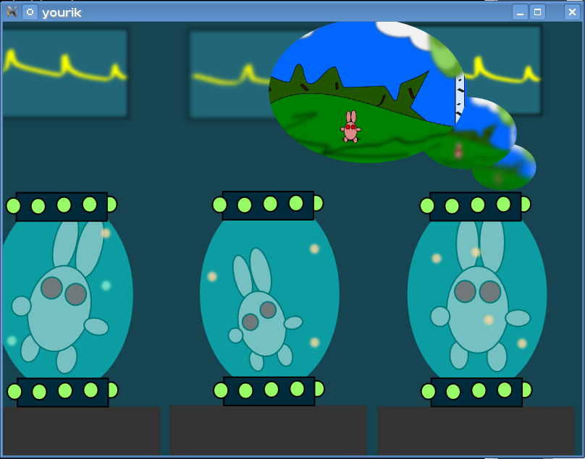Screen dimensions: 585x459
Task: Open the window menu icon in title bar
Action: pos(12,12)
